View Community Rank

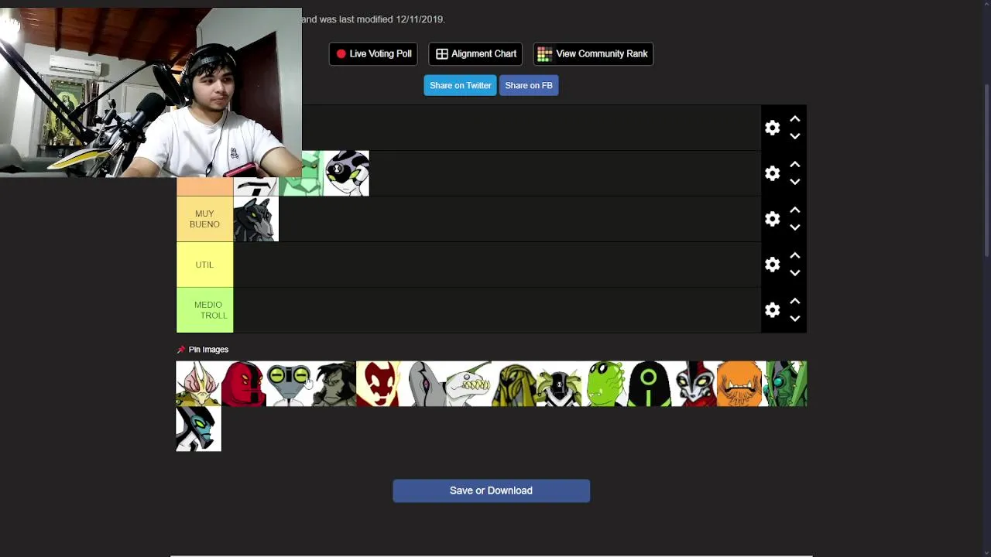pos(593,54)
